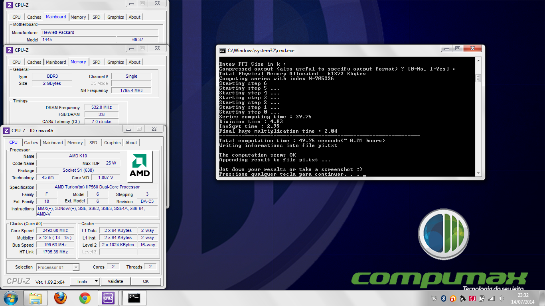Click the Package field Socket S1 (638)
This screenshot has width=545, height=306.
[x=78, y=171]
